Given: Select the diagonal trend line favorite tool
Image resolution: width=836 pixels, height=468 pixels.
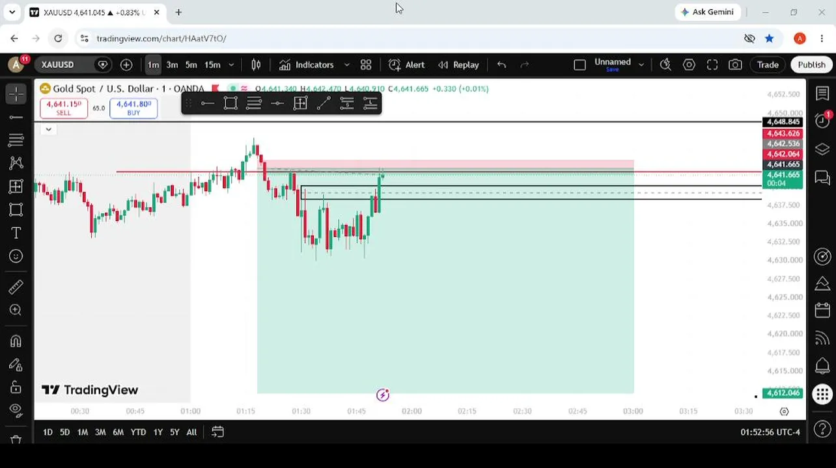Looking at the screenshot, I should point(324,103).
